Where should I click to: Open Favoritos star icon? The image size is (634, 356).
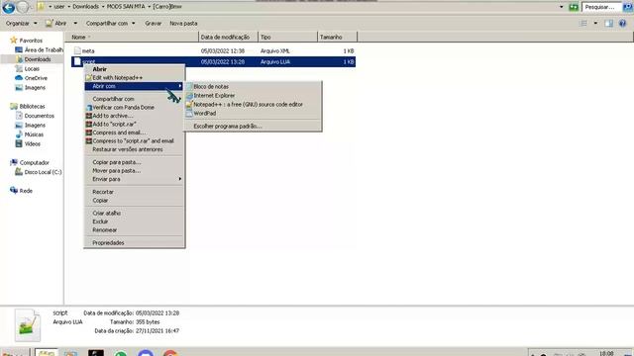(14, 41)
